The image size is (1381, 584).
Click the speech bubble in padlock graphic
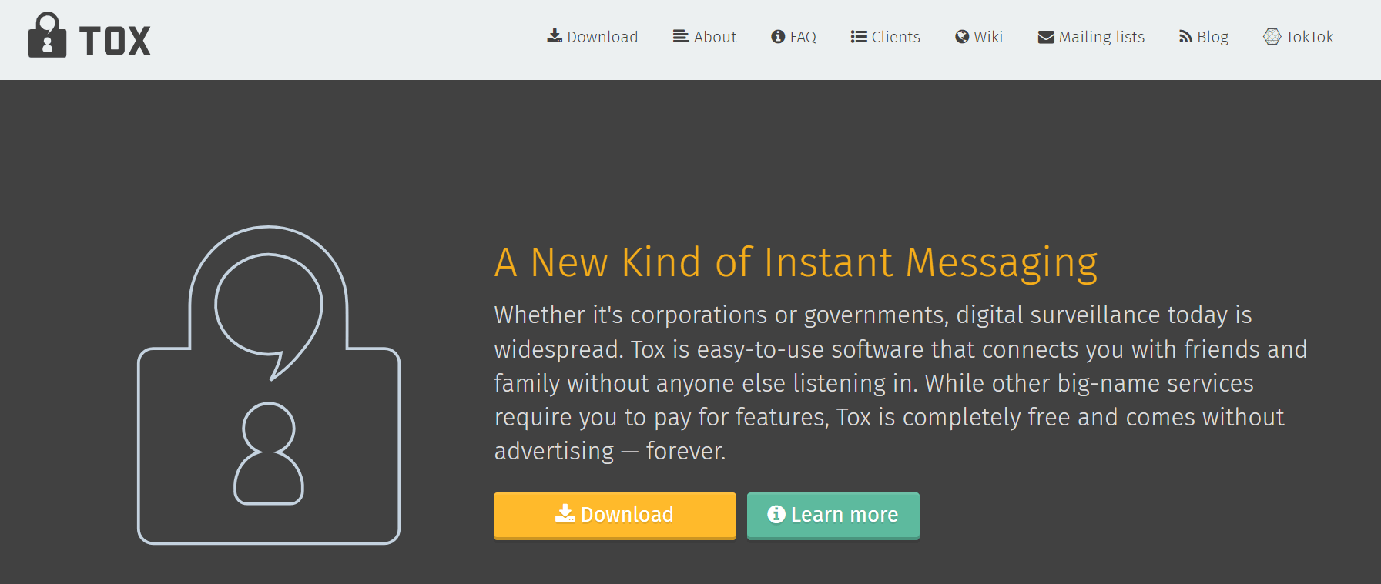pos(269,316)
